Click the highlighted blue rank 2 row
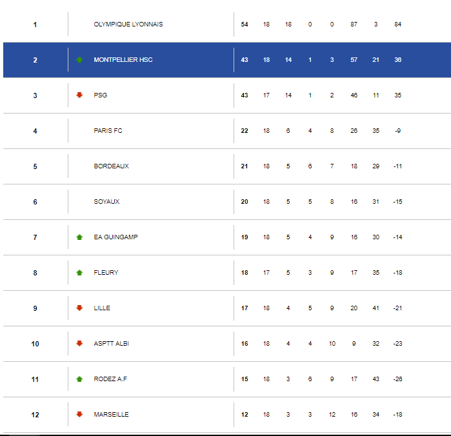This screenshot has width=451, height=436. coord(227,60)
